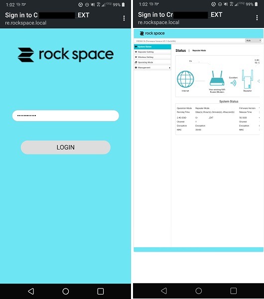Tap the Recent apps button on the status screen
Image resolution: width=264 pixels, height=299 pixels.
tap(233, 291)
